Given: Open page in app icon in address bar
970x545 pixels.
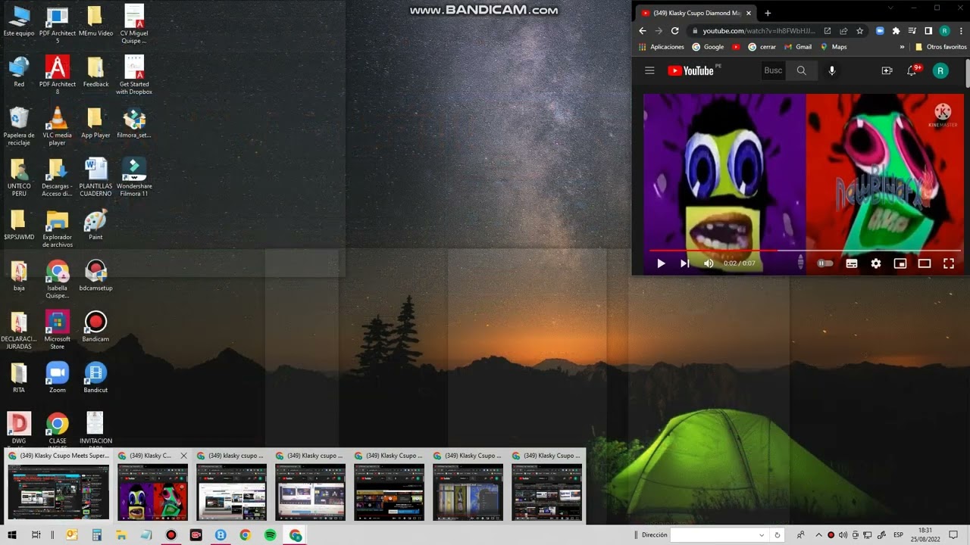Looking at the screenshot, I should click(828, 31).
